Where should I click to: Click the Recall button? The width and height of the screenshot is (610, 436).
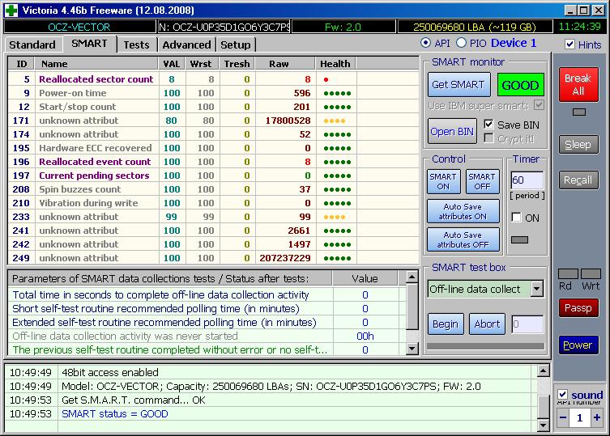(x=578, y=180)
